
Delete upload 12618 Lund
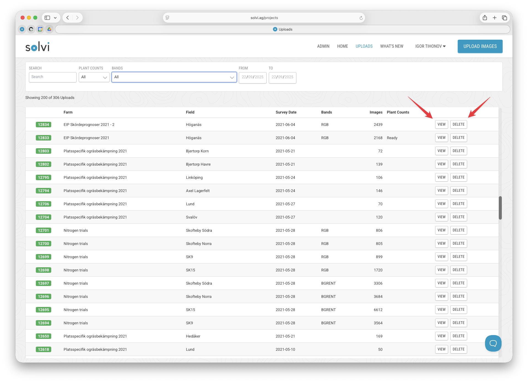(458, 349)
